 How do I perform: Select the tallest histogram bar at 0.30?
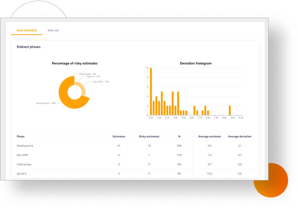point(151,91)
